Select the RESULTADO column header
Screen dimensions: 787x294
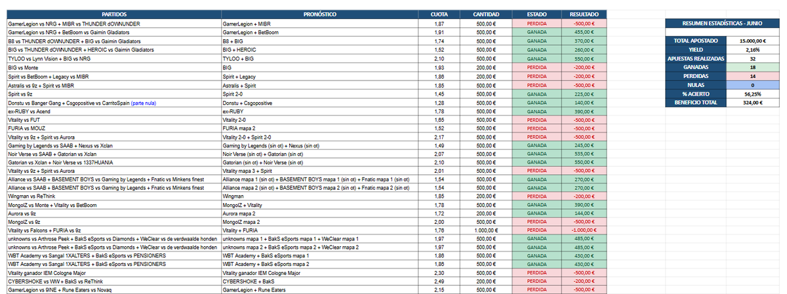(583, 13)
